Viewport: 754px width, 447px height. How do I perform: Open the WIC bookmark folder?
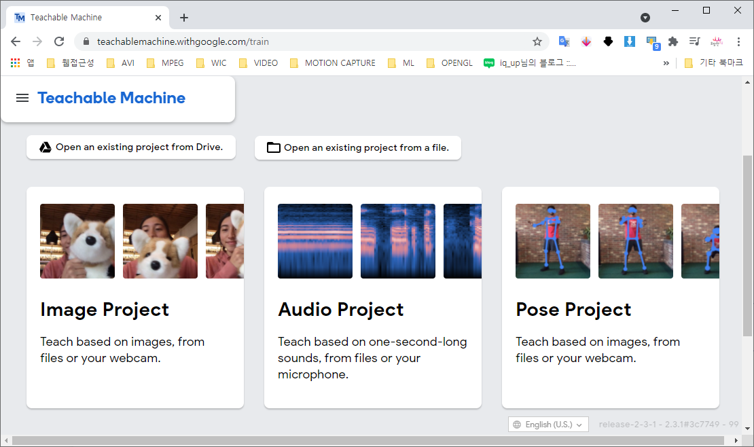click(211, 63)
